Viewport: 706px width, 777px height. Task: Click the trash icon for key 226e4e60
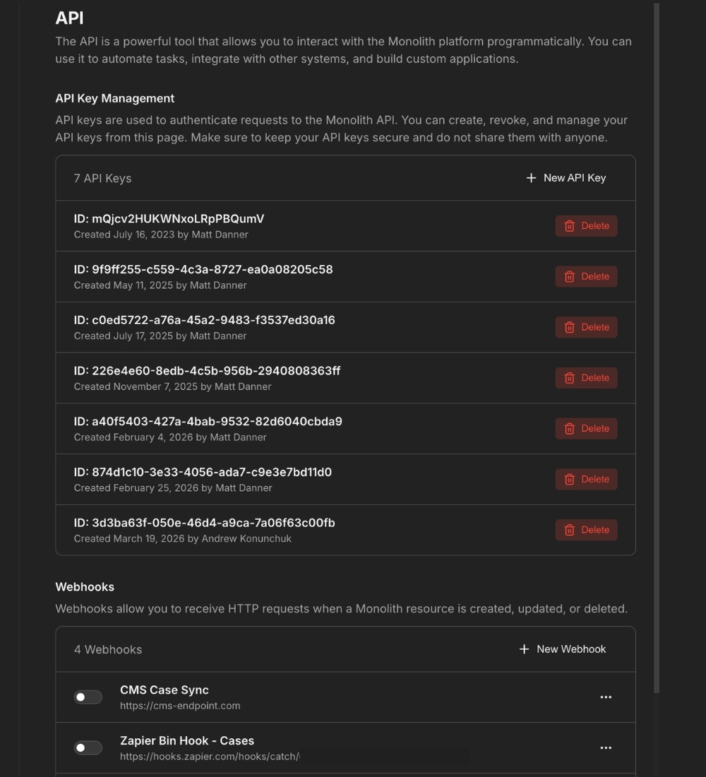570,378
